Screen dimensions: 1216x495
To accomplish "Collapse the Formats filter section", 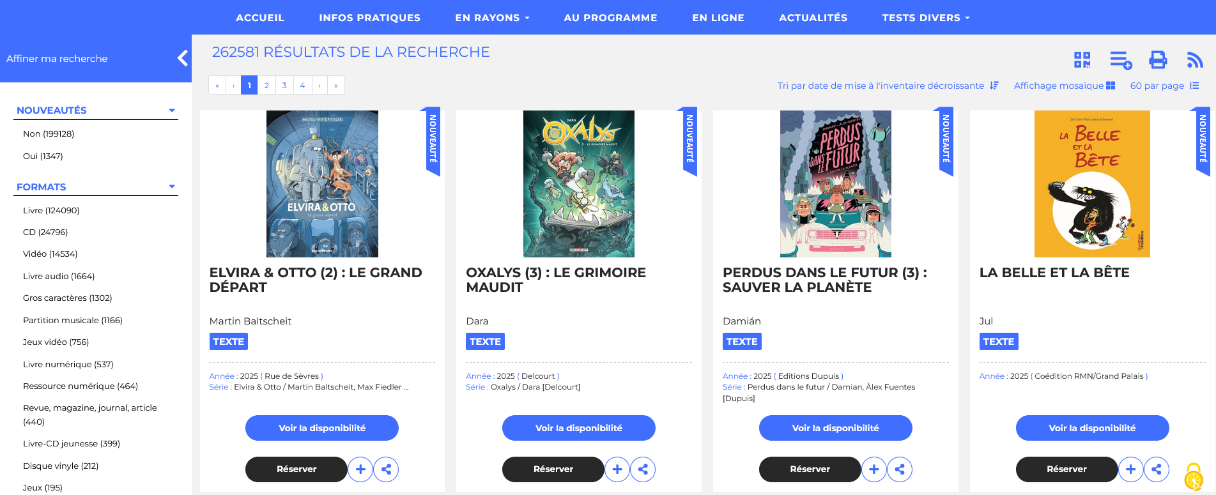I will [x=172, y=187].
